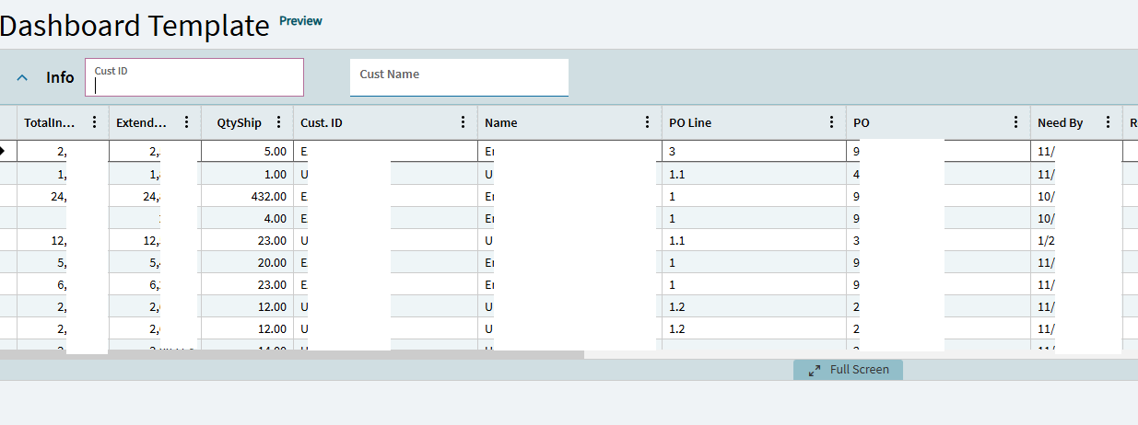Sort by the Name column header
Viewport: 1138px width, 425px height.
(x=501, y=122)
